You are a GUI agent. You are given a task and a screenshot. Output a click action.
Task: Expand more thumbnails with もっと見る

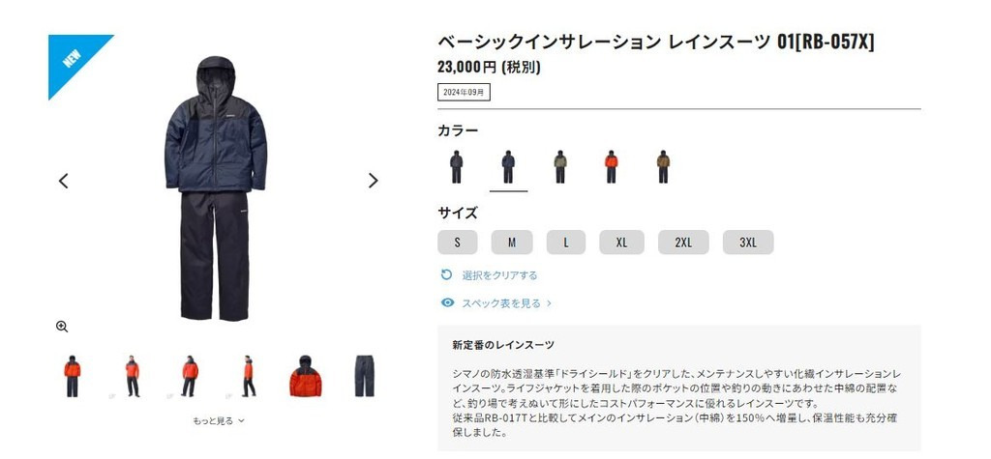(219, 420)
